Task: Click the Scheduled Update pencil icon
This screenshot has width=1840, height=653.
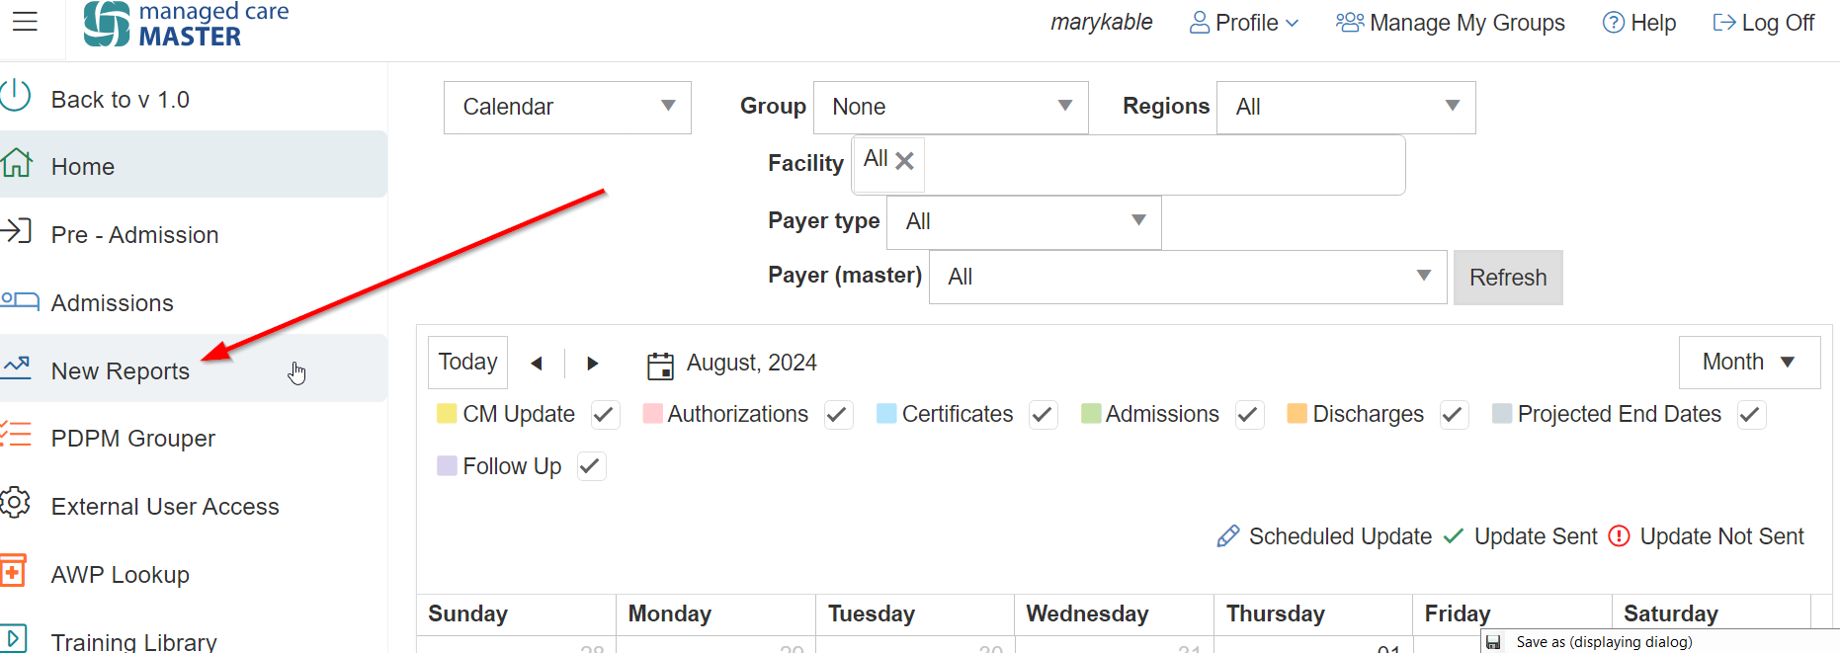Action: [1228, 536]
